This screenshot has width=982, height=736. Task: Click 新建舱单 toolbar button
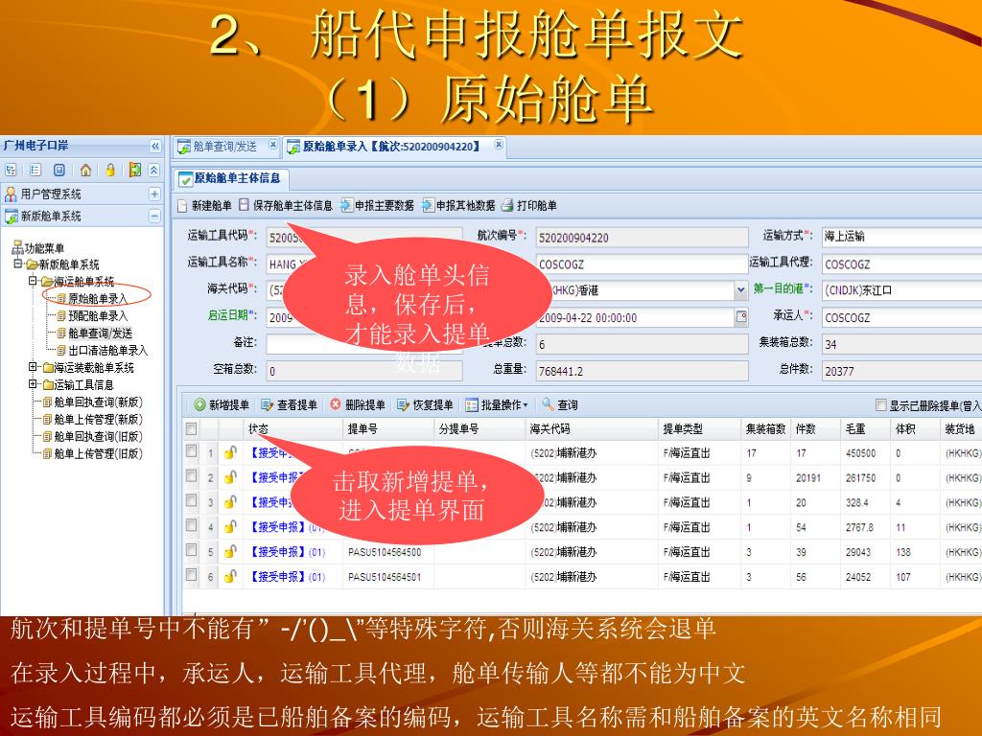[x=205, y=205]
